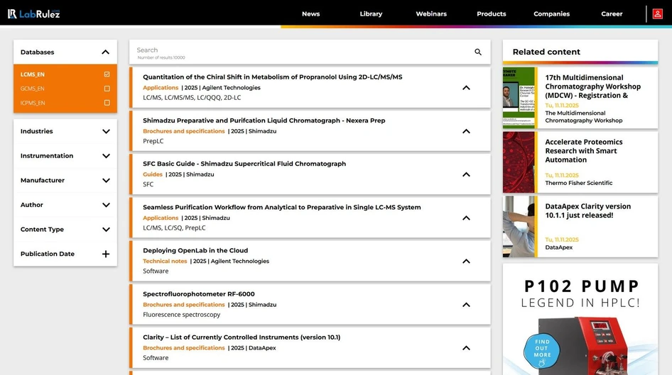672x375 pixels.
Task: Open the user account icon
Action: coord(658,13)
